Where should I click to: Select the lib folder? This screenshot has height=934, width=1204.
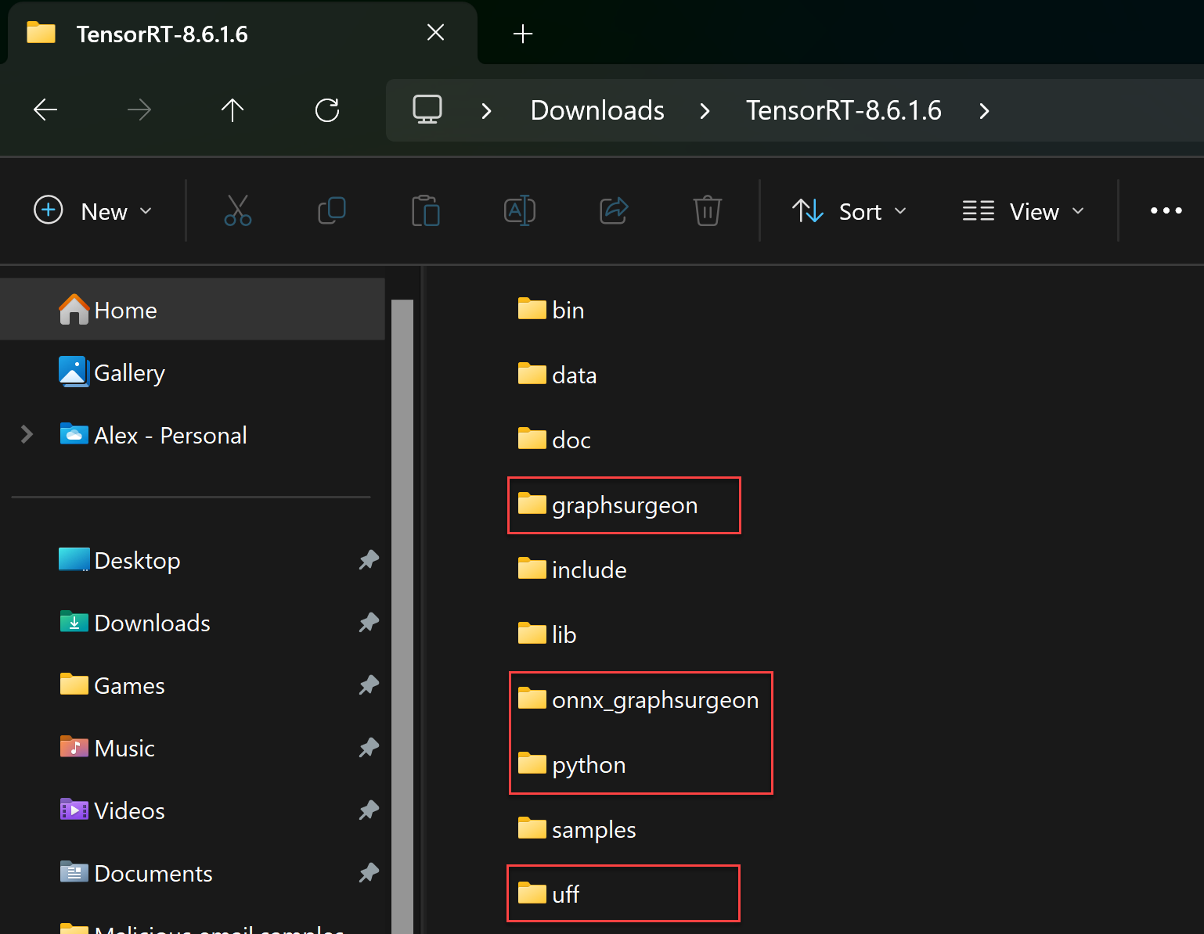click(547, 634)
